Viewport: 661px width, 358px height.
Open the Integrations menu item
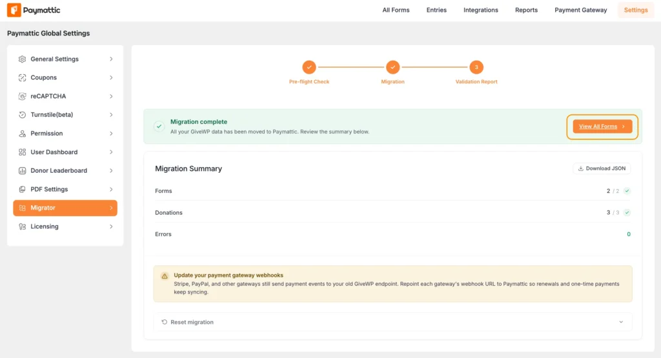coord(480,10)
